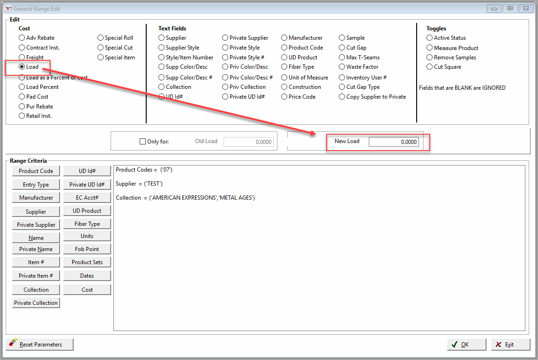
Task: Click the Product Codes = ('07') criteria line
Action: (x=144, y=170)
